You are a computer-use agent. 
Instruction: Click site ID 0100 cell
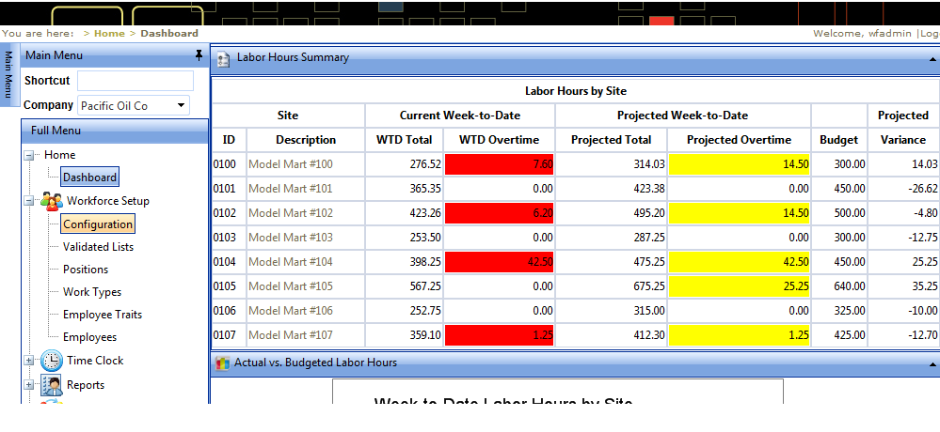[x=229, y=164]
